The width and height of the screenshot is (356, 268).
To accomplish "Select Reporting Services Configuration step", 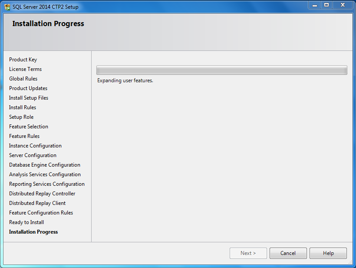I will pyautogui.click(x=47, y=184).
